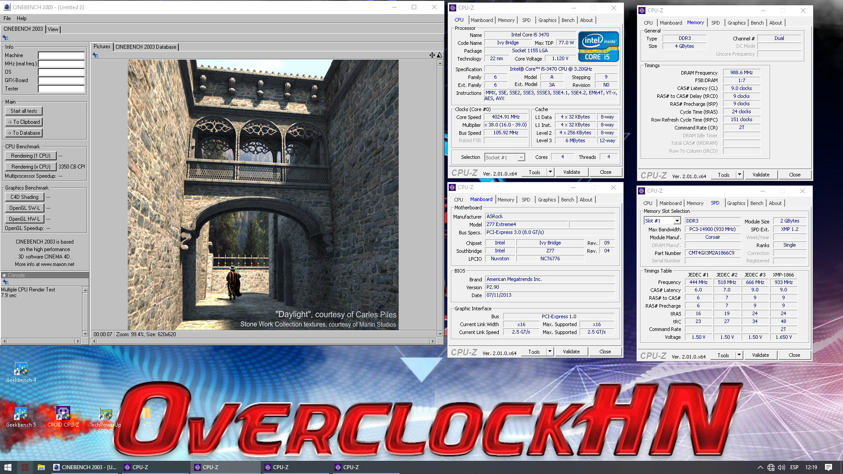Screen dimensions: 843x474
Task: Click Validate in the CPU-Z Memory tab window
Action: click(761, 175)
